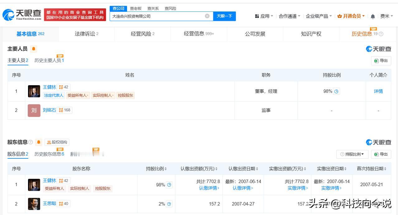Open the 开通会员 dropdown

(351, 16)
